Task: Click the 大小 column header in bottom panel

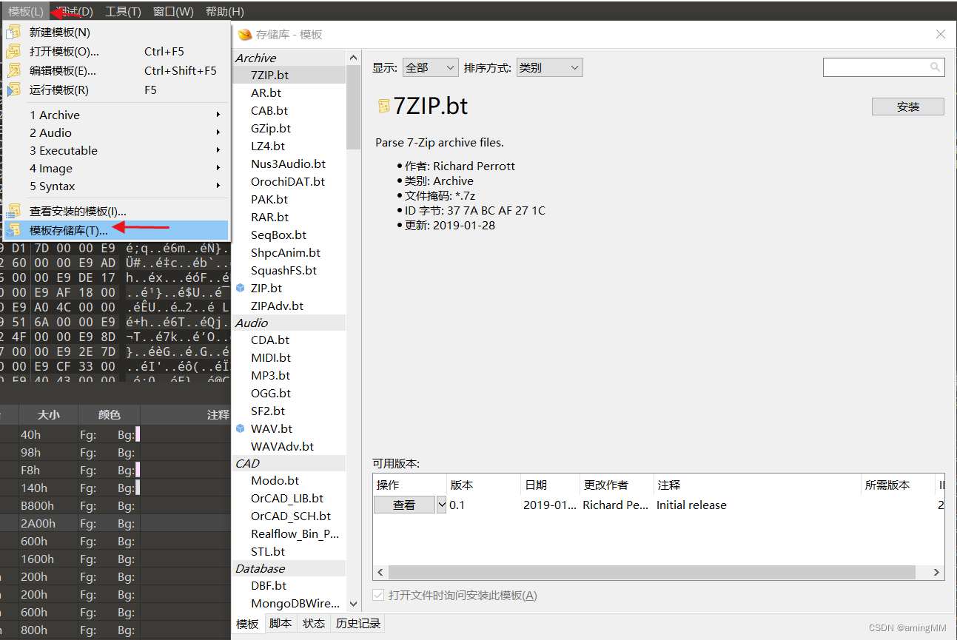Action: [48, 415]
